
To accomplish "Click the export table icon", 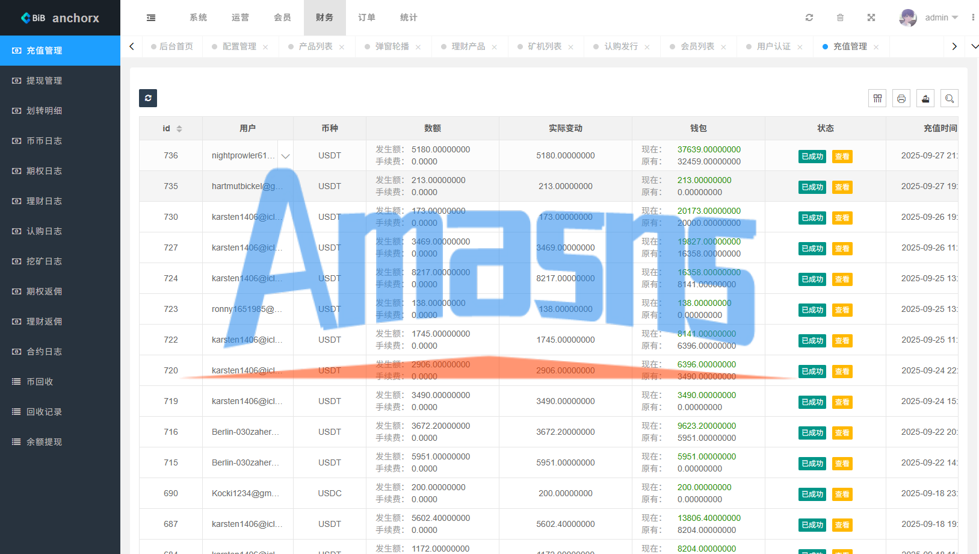I will pyautogui.click(x=925, y=98).
